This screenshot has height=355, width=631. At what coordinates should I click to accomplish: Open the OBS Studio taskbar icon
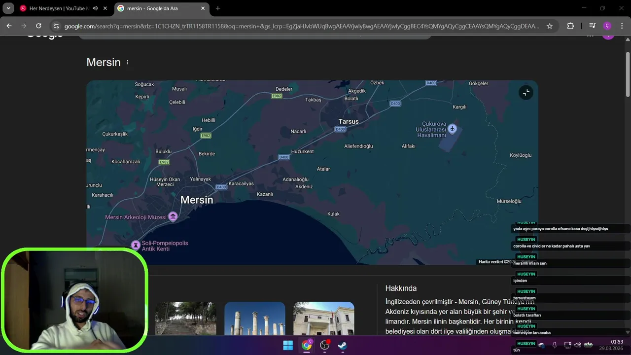(x=325, y=345)
